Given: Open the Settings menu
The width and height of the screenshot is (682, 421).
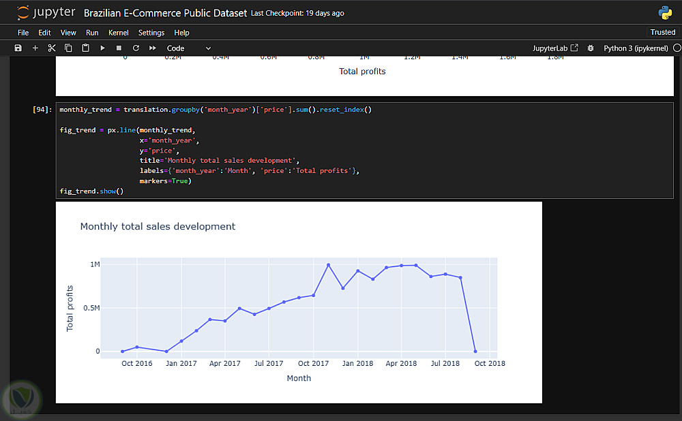Looking at the screenshot, I should pyautogui.click(x=151, y=33).
